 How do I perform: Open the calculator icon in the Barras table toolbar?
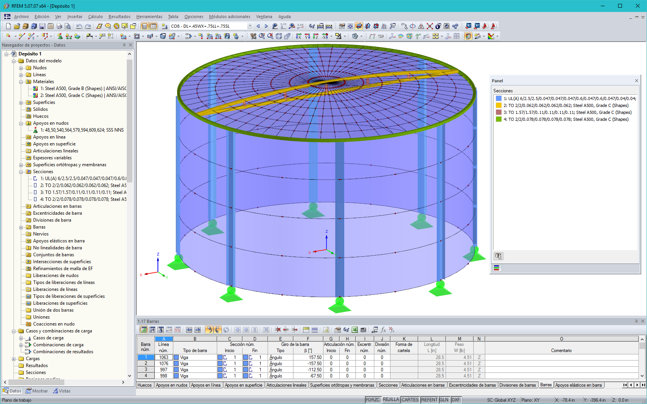(x=363, y=330)
